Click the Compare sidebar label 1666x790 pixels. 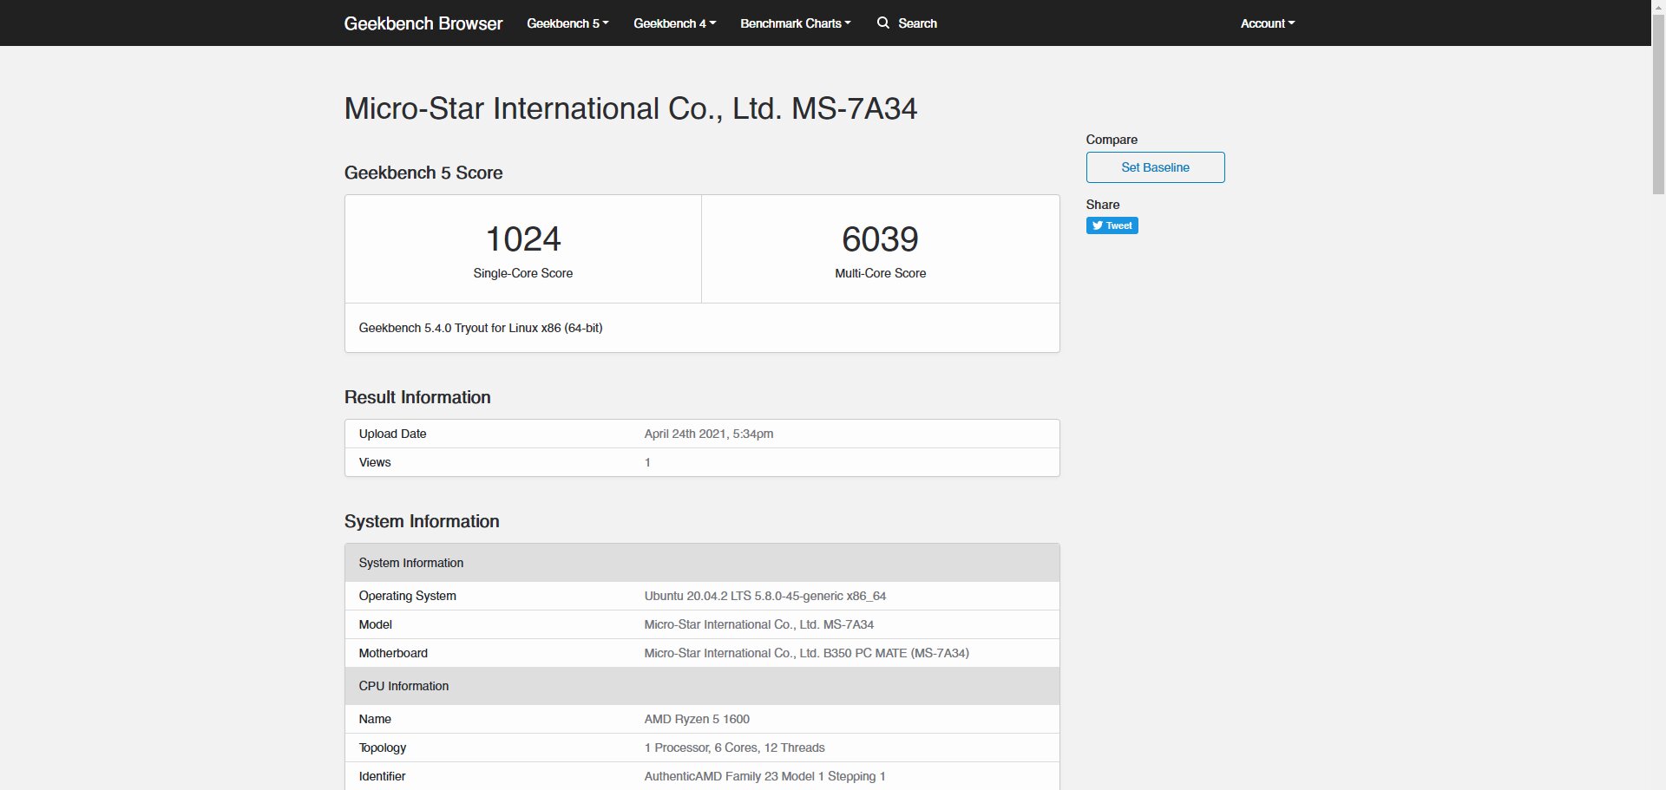pyautogui.click(x=1112, y=140)
